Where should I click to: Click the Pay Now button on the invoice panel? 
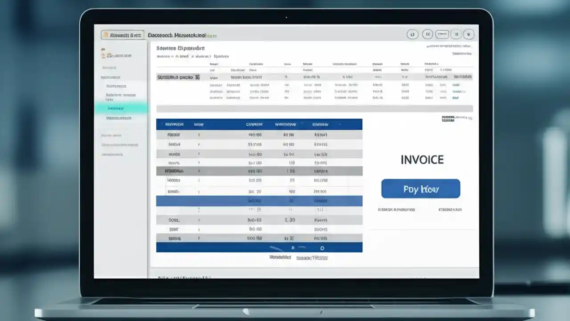tap(420, 189)
